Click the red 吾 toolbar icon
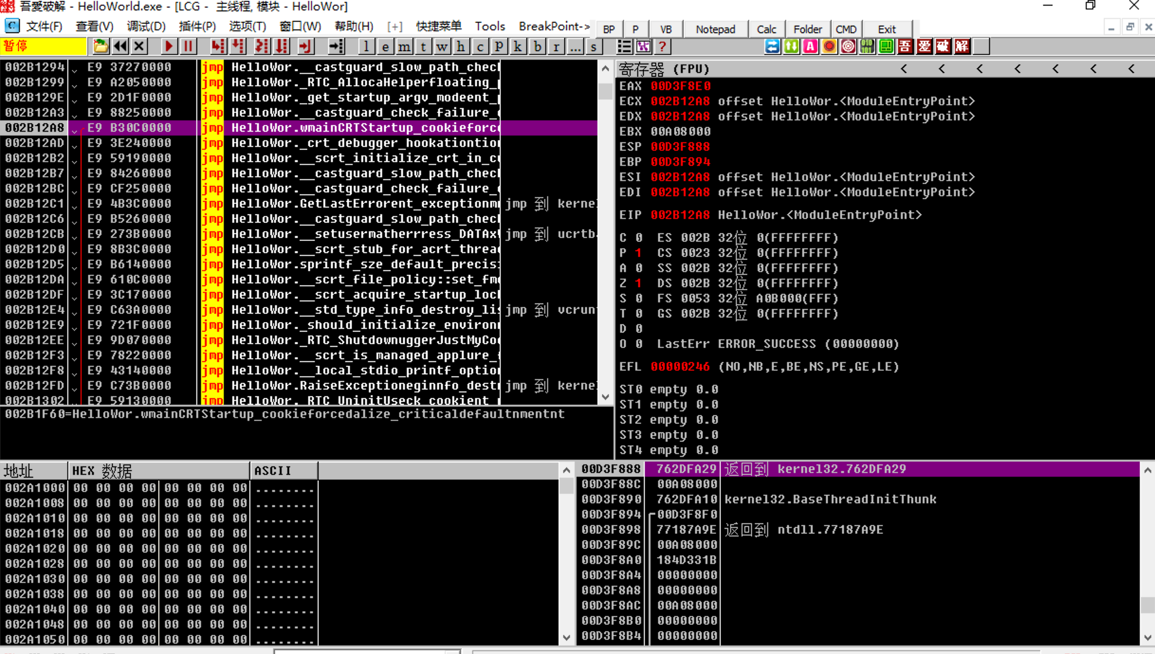 coord(905,46)
